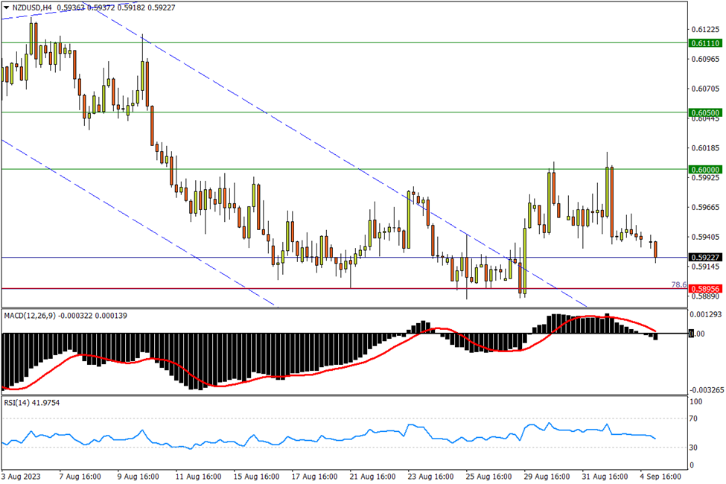Viewport: 726px width, 484px height.
Task: Click the 0.61225 price on the scale
Action: click(x=704, y=30)
